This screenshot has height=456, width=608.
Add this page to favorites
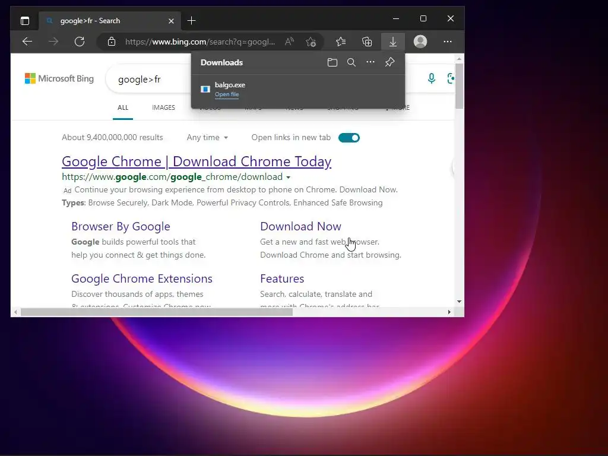pos(311,42)
